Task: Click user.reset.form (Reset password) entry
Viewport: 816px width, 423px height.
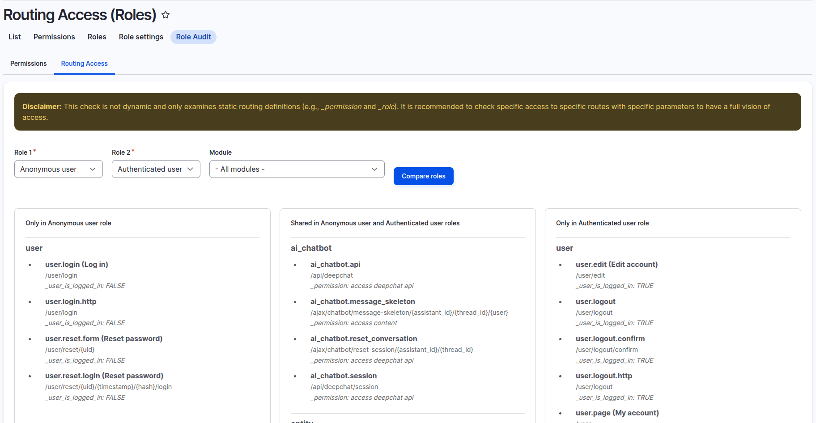Action: 104,338
